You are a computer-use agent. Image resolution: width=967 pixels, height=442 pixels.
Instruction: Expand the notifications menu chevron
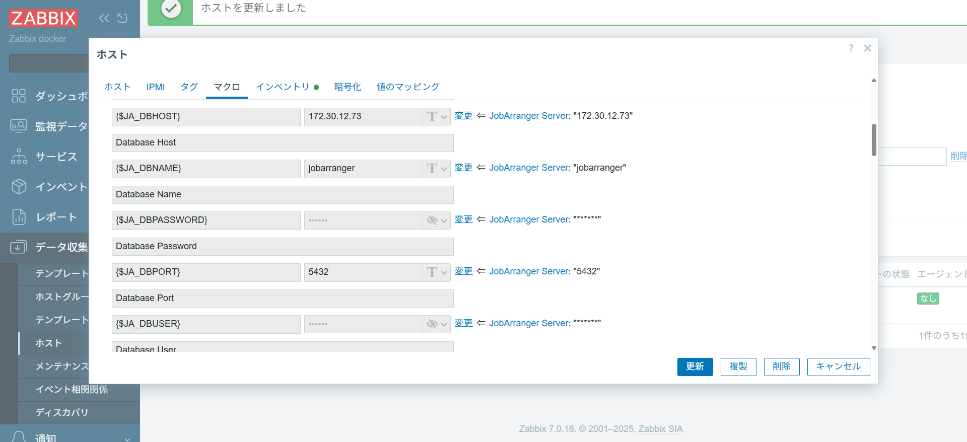(127, 439)
